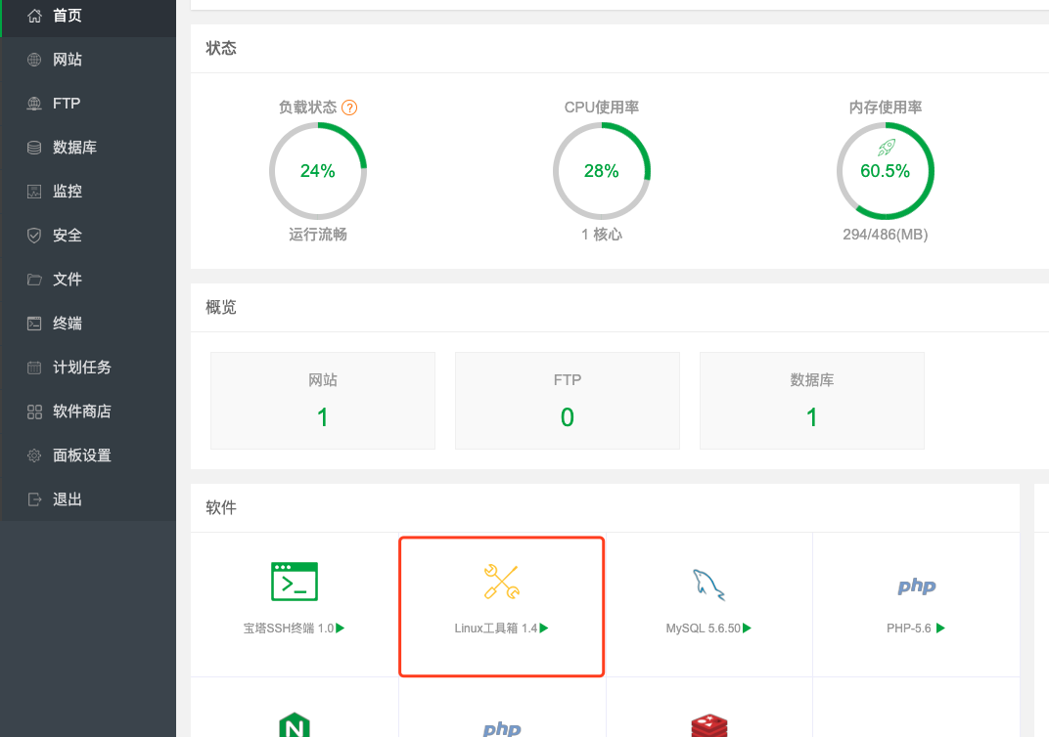Click the globe icon beside 网站

pos(34,60)
